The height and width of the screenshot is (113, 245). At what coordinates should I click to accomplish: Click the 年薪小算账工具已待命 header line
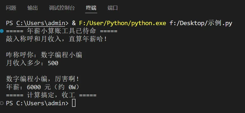[62, 31]
